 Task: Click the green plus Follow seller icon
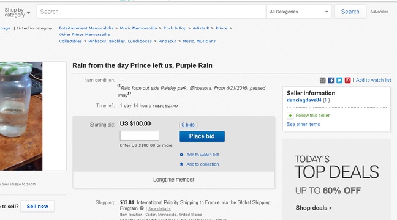pos(290,116)
